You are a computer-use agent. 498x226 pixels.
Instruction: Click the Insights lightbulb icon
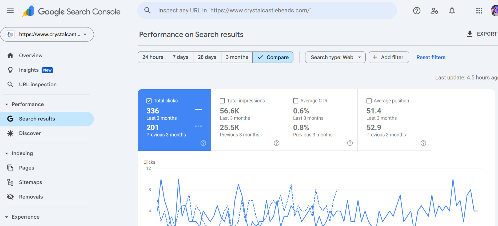pos(10,70)
